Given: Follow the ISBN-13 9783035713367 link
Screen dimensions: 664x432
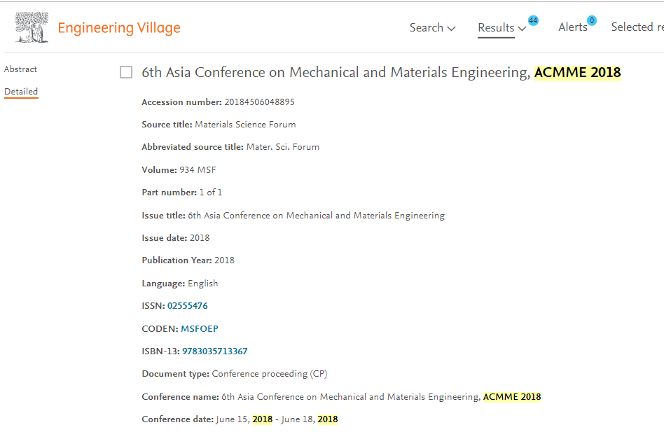Looking at the screenshot, I should click(x=215, y=351).
